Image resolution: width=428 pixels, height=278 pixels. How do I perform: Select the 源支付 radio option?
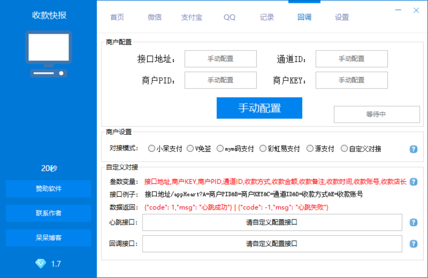310,149
